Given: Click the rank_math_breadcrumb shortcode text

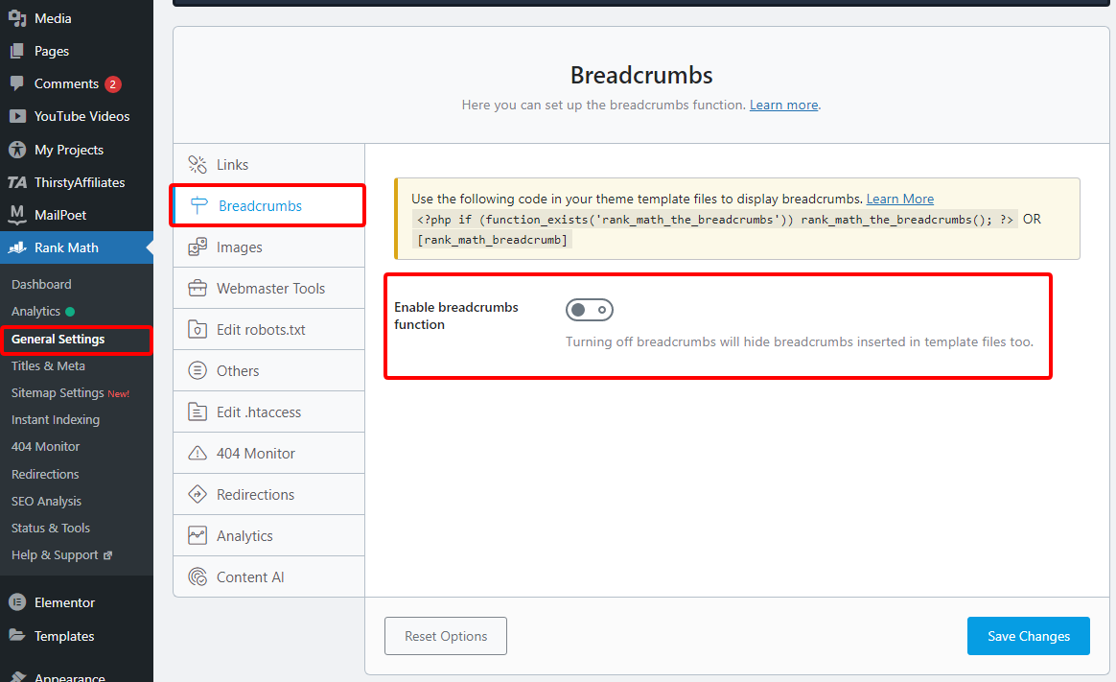Looking at the screenshot, I should pyautogui.click(x=493, y=240).
